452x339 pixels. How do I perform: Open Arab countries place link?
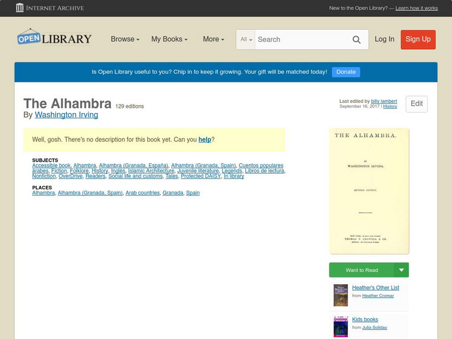pos(142,193)
